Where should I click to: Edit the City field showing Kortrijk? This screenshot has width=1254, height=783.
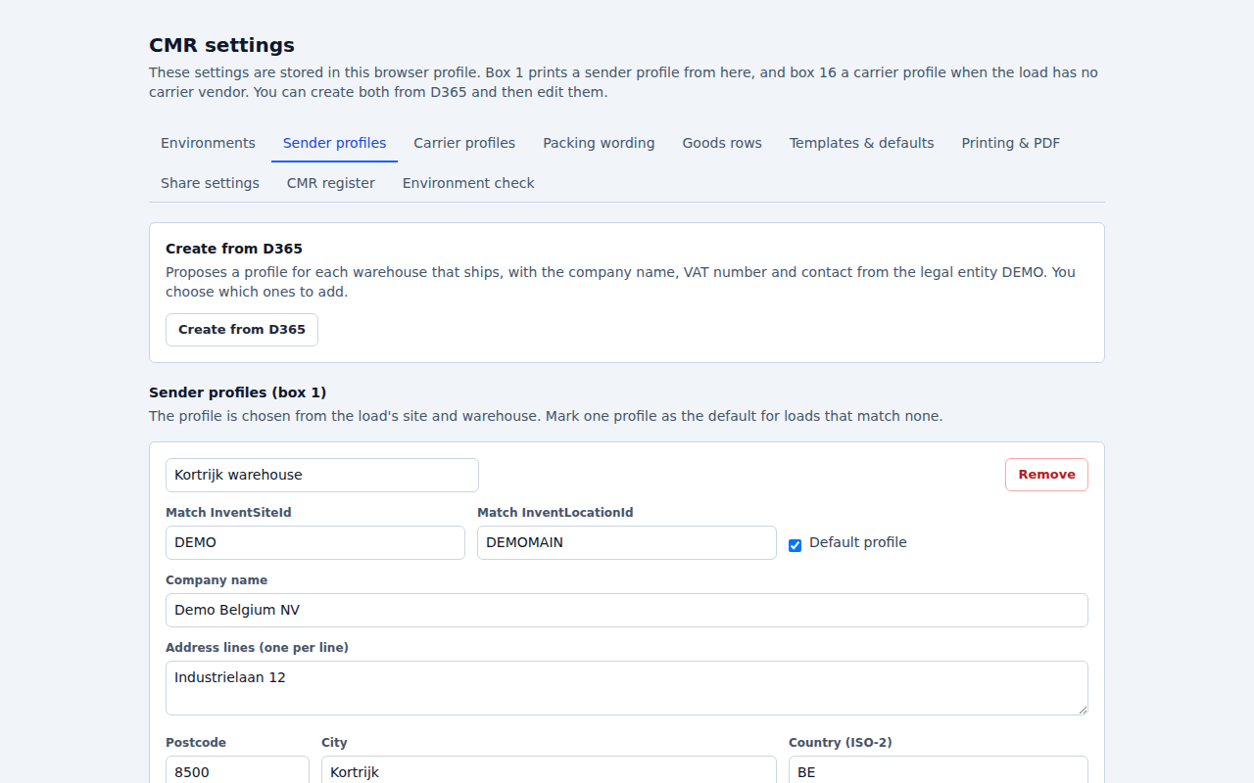pos(549,770)
